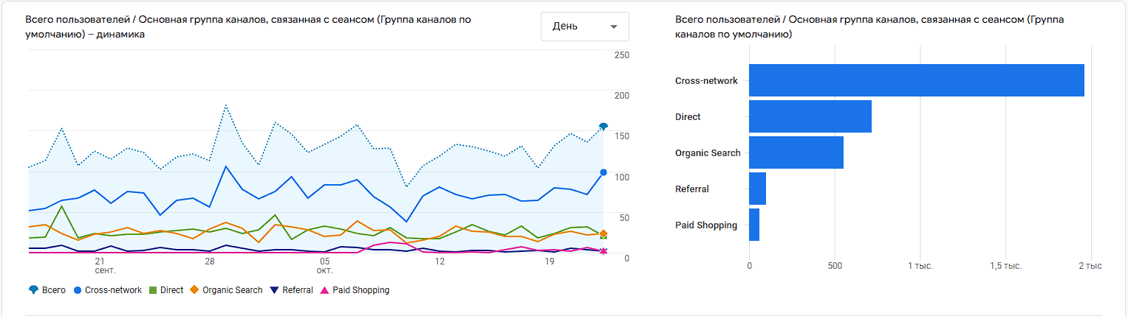Click the 28 date marker on the time axis

pos(210,261)
